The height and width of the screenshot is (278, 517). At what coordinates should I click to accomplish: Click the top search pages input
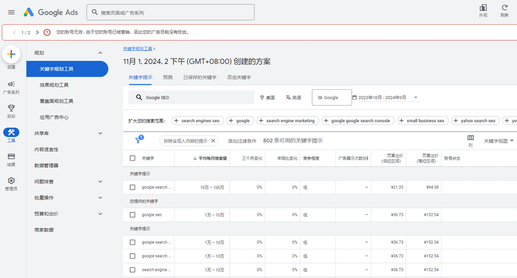pyautogui.click(x=170, y=13)
